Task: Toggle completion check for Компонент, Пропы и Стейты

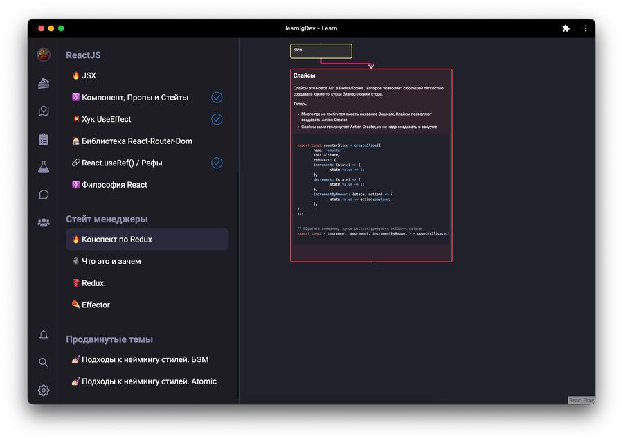Action: [217, 98]
